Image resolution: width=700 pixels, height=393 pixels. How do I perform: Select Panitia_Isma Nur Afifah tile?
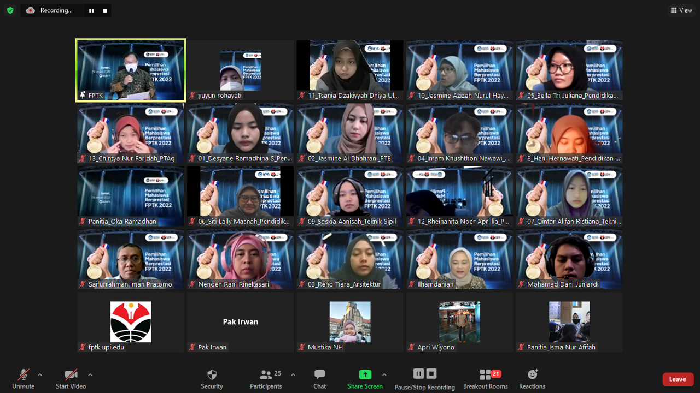[569, 323]
